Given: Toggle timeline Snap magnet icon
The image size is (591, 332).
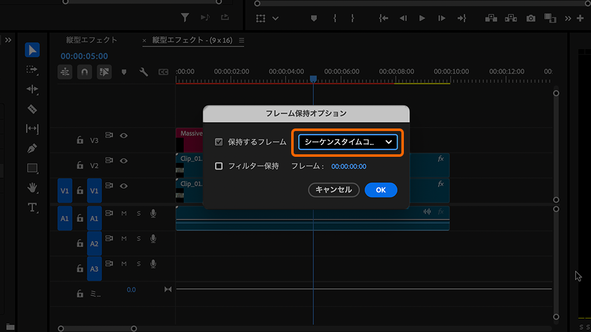Looking at the screenshot, I should [x=84, y=72].
